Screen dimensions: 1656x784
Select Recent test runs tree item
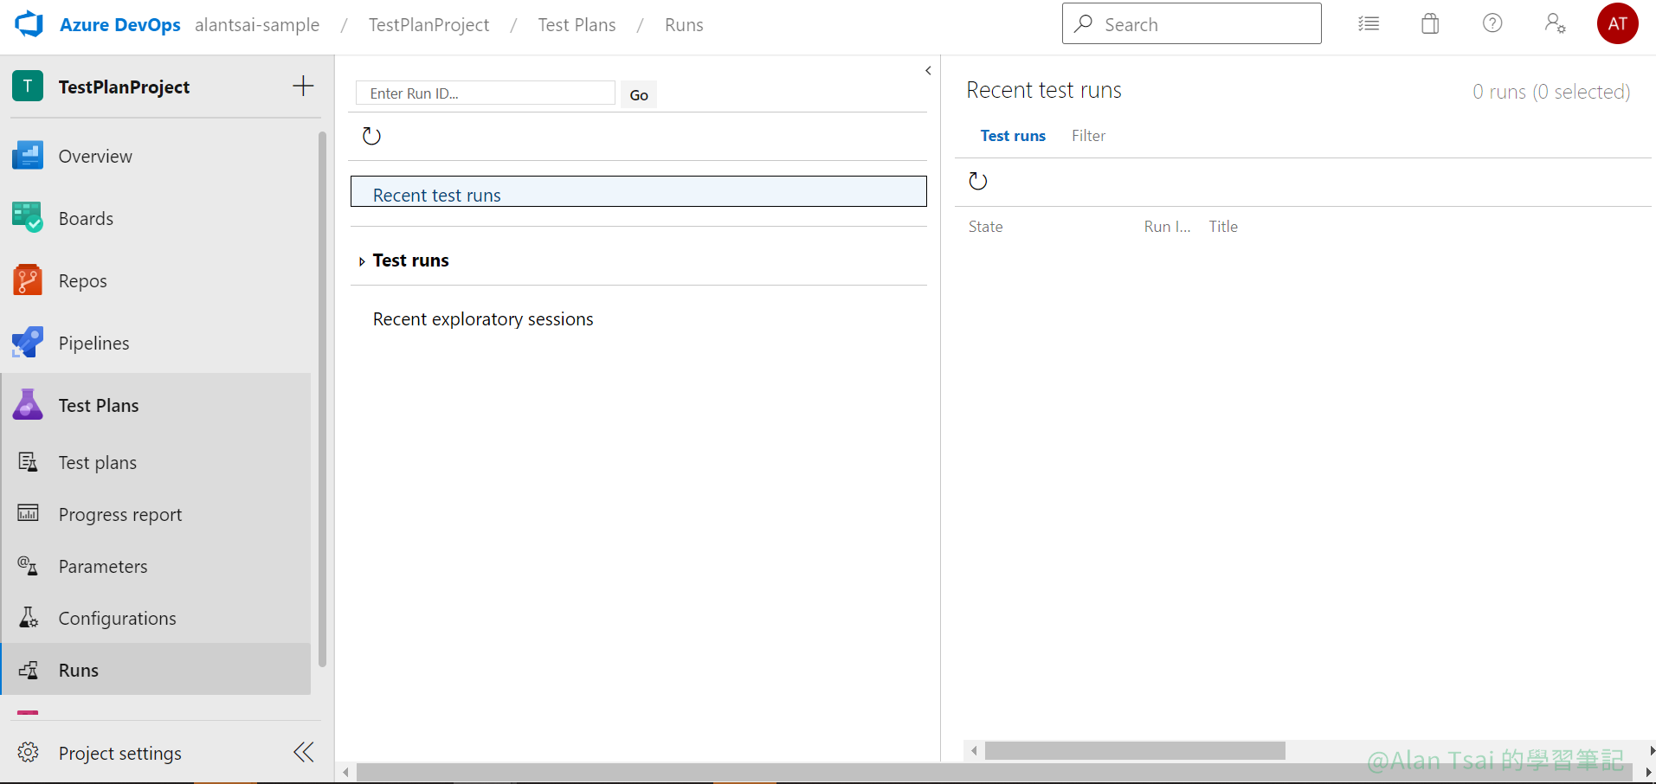coord(639,192)
